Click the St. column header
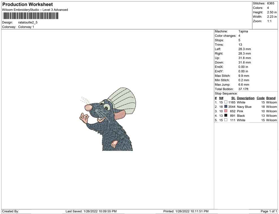Screen dimensions: 279x214 pos(233,98)
